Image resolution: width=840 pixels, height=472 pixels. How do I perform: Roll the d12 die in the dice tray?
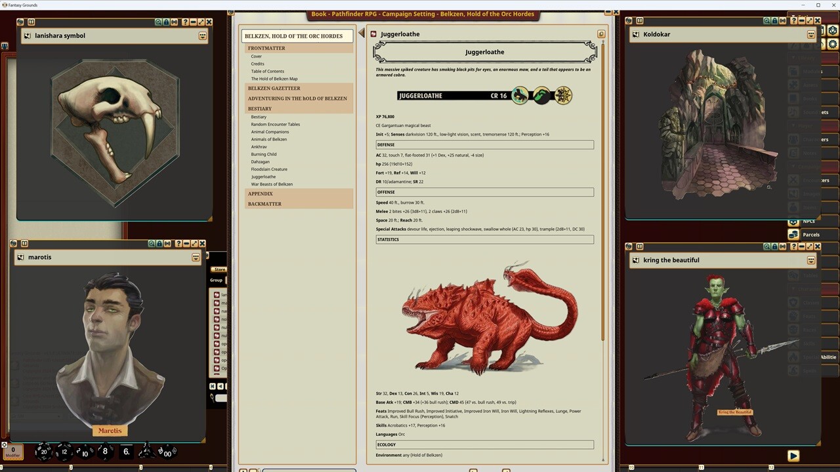[x=64, y=451]
